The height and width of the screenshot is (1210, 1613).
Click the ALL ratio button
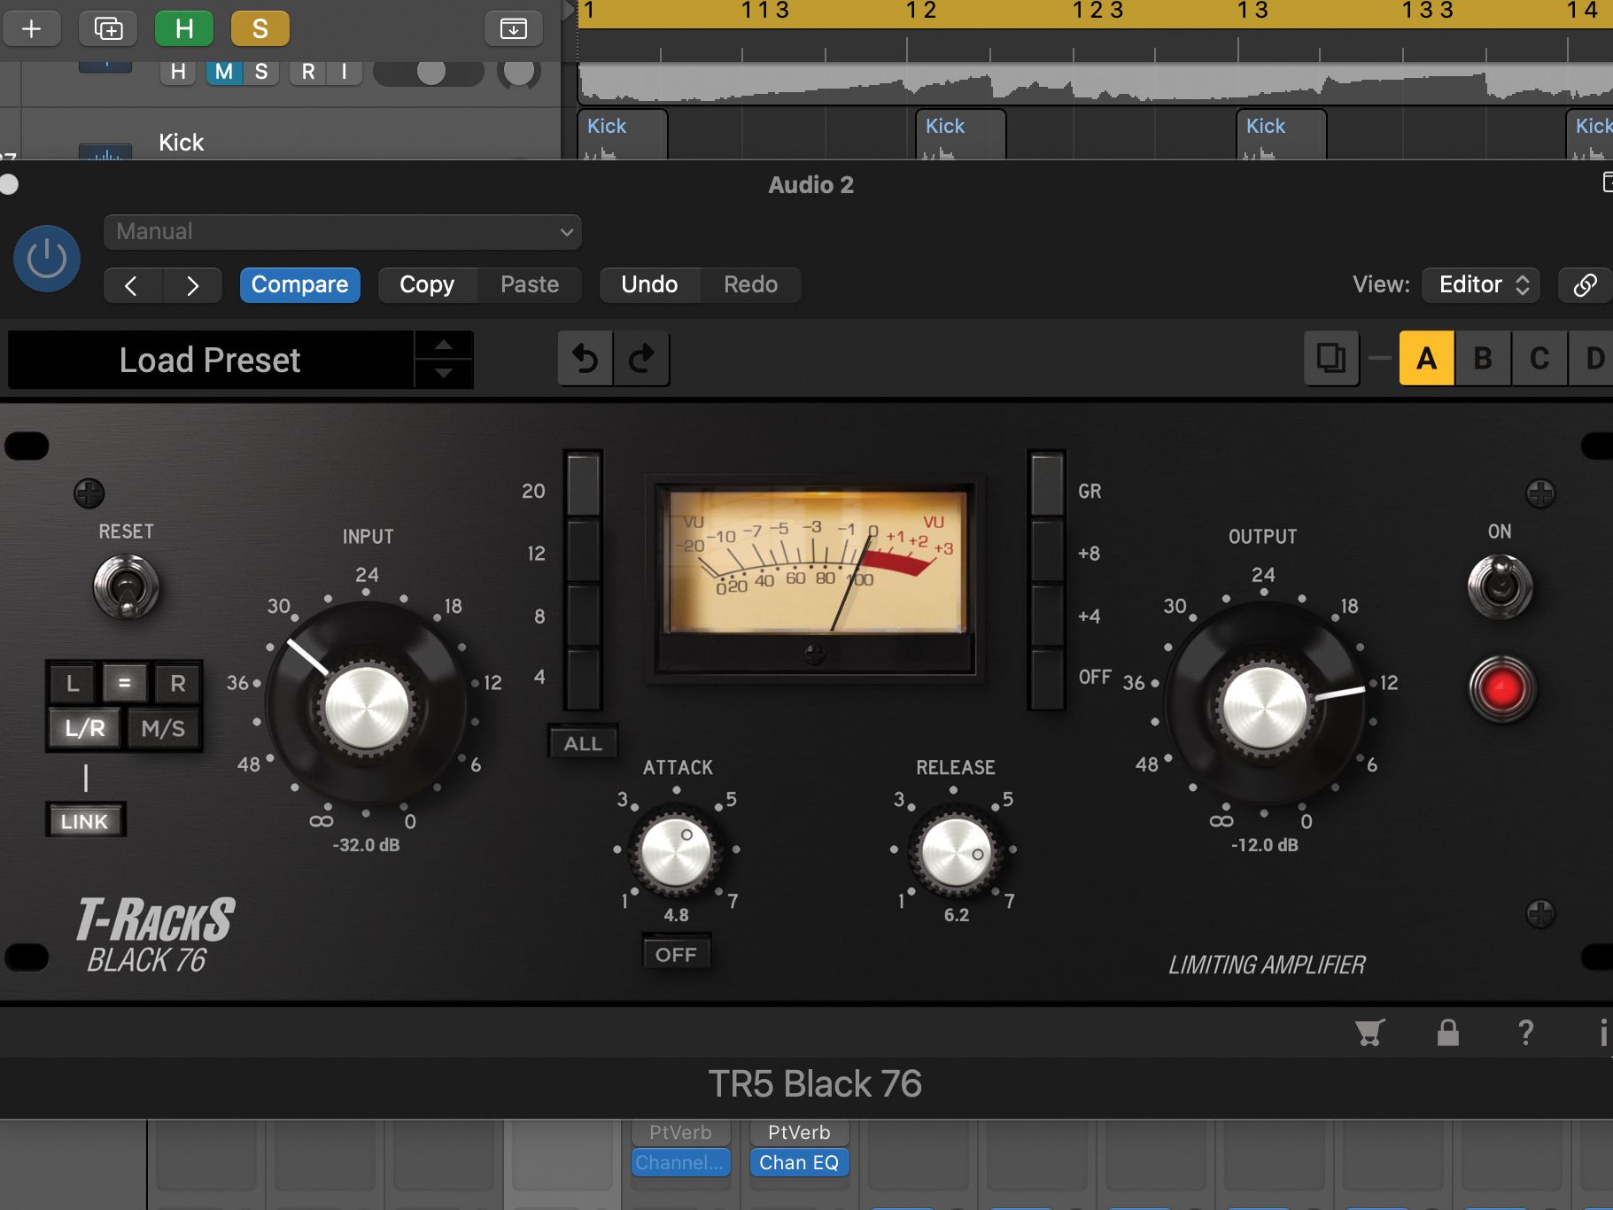[x=583, y=743]
